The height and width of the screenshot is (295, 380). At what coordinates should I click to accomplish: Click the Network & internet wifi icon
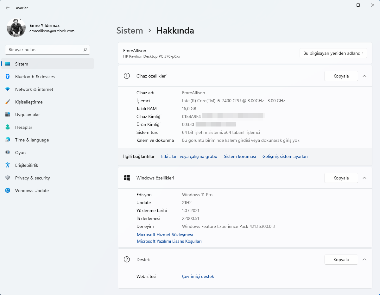click(x=8, y=89)
